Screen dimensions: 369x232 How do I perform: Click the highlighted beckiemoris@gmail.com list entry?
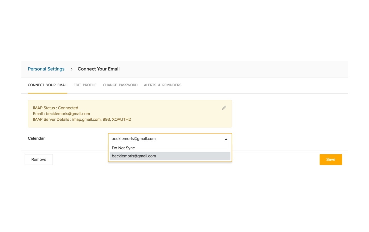tap(134, 156)
